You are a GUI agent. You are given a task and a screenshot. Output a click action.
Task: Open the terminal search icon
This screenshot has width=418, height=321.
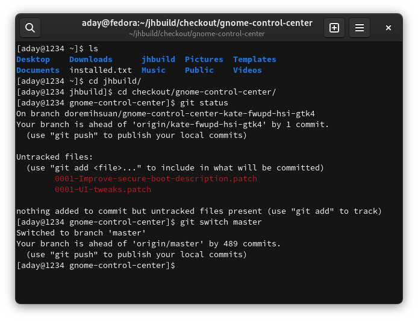[x=30, y=28]
